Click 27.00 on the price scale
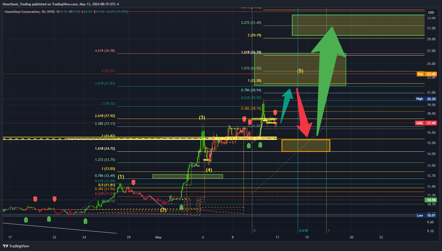 [431, 51]
